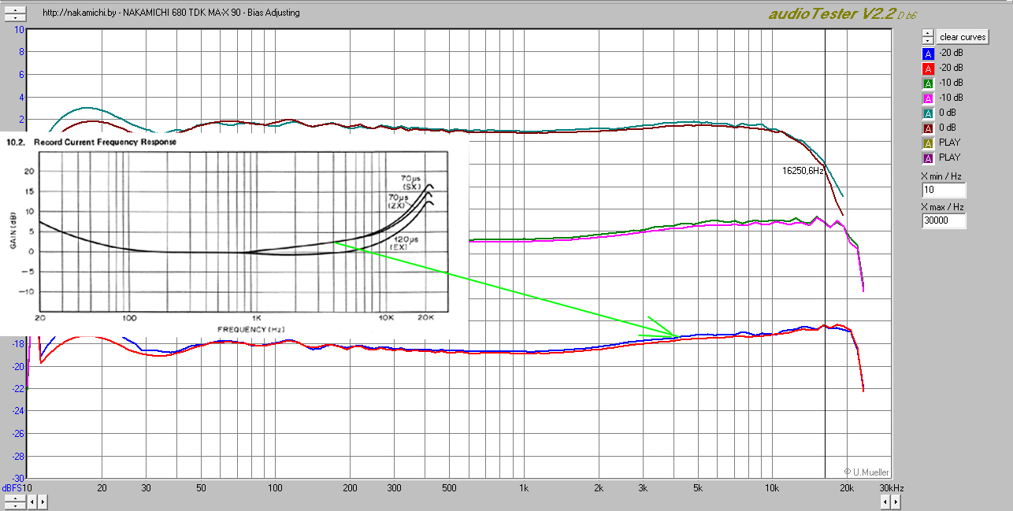Image resolution: width=1013 pixels, height=511 pixels.
Task: Click the X min / Hz input field
Action: pos(943,191)
